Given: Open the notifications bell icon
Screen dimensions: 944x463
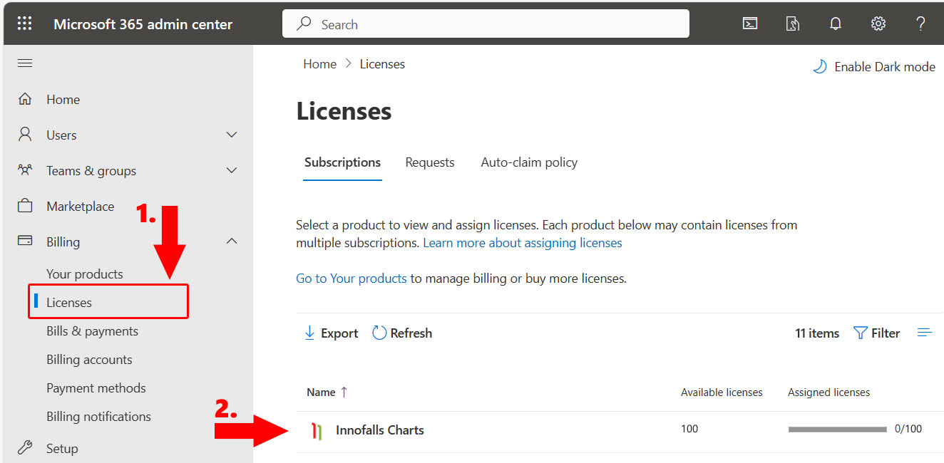Looking at the screenshot, I should [x=836, y=24].
